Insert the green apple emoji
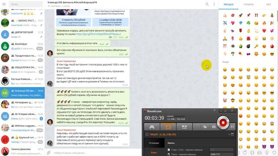 (x=241, y=46)
